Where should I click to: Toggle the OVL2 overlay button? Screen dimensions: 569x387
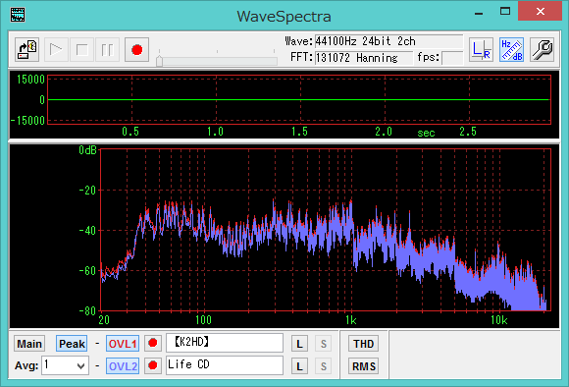[123, 366]
